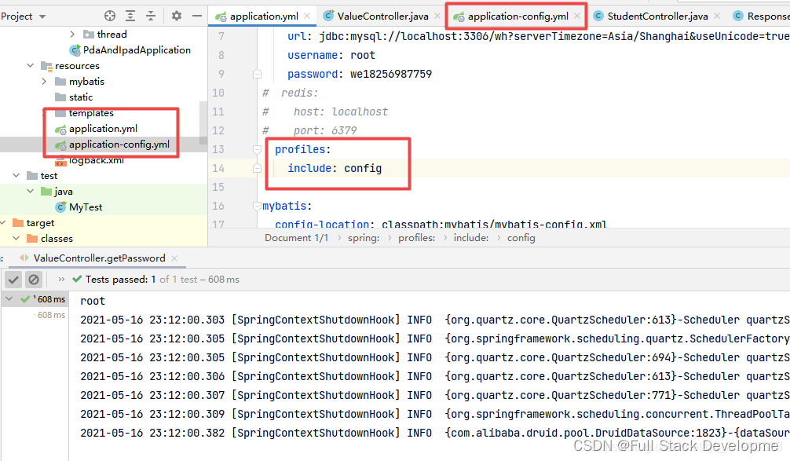Expand the thread folder
790x461 pixels.
tap(72, 35)
